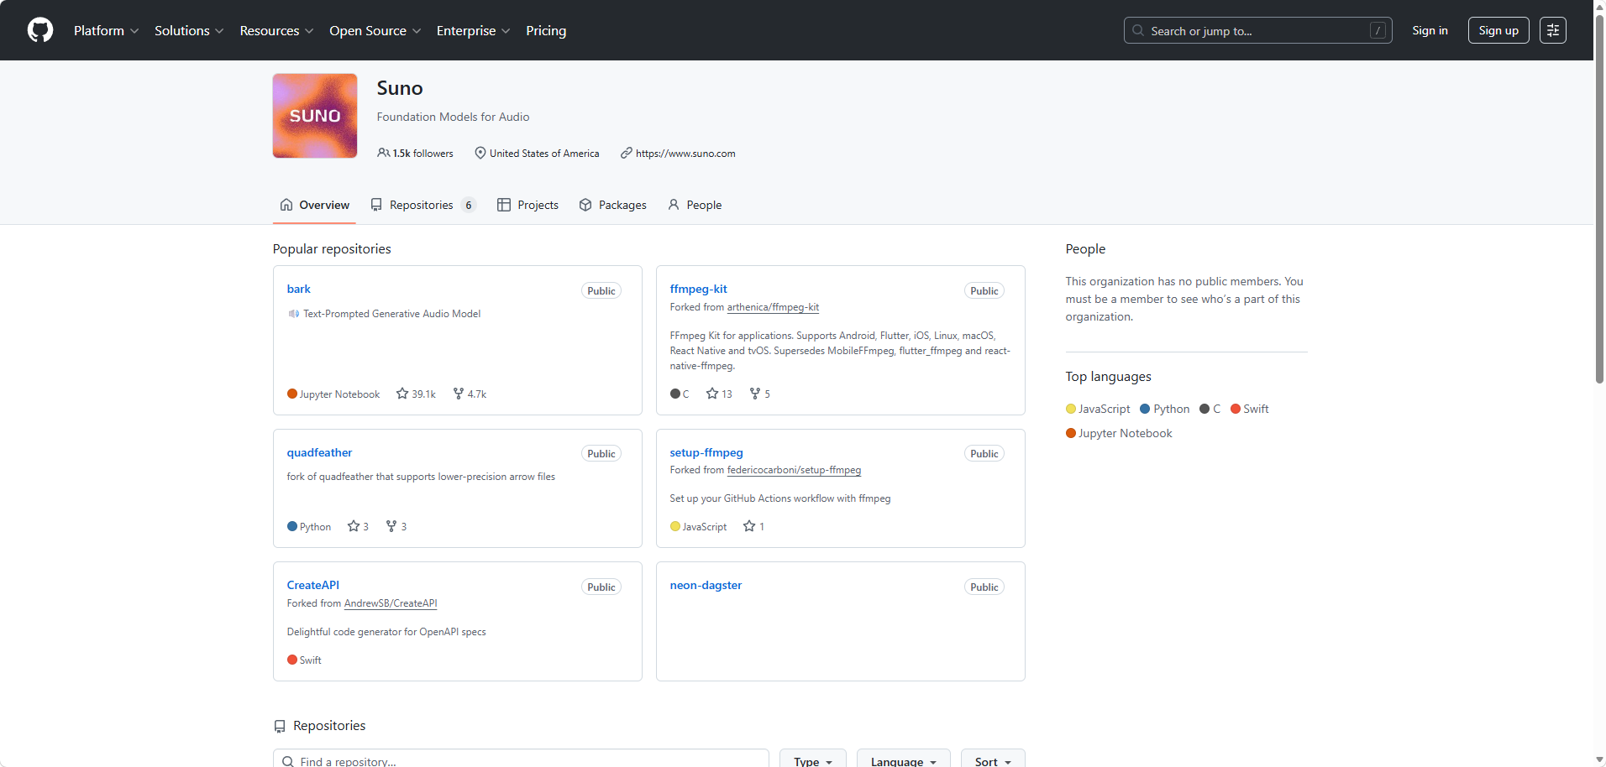Screen dimensions: 1606x767
Task: Open AndrewSB/CreateAPI fork source
Action: (x=391, y=603)
